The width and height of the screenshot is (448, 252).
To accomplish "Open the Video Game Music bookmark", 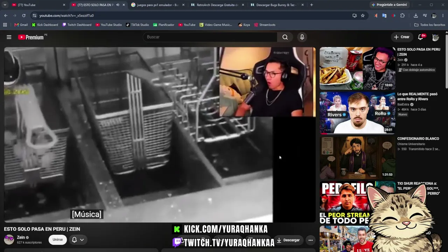I will (x=216, y=25).
